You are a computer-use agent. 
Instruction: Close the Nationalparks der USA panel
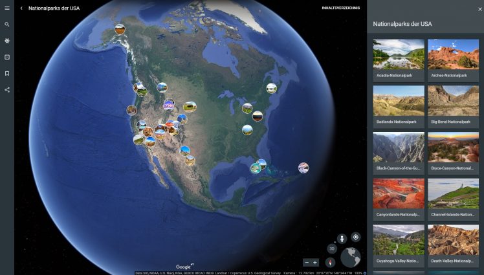tap(479, 9)
